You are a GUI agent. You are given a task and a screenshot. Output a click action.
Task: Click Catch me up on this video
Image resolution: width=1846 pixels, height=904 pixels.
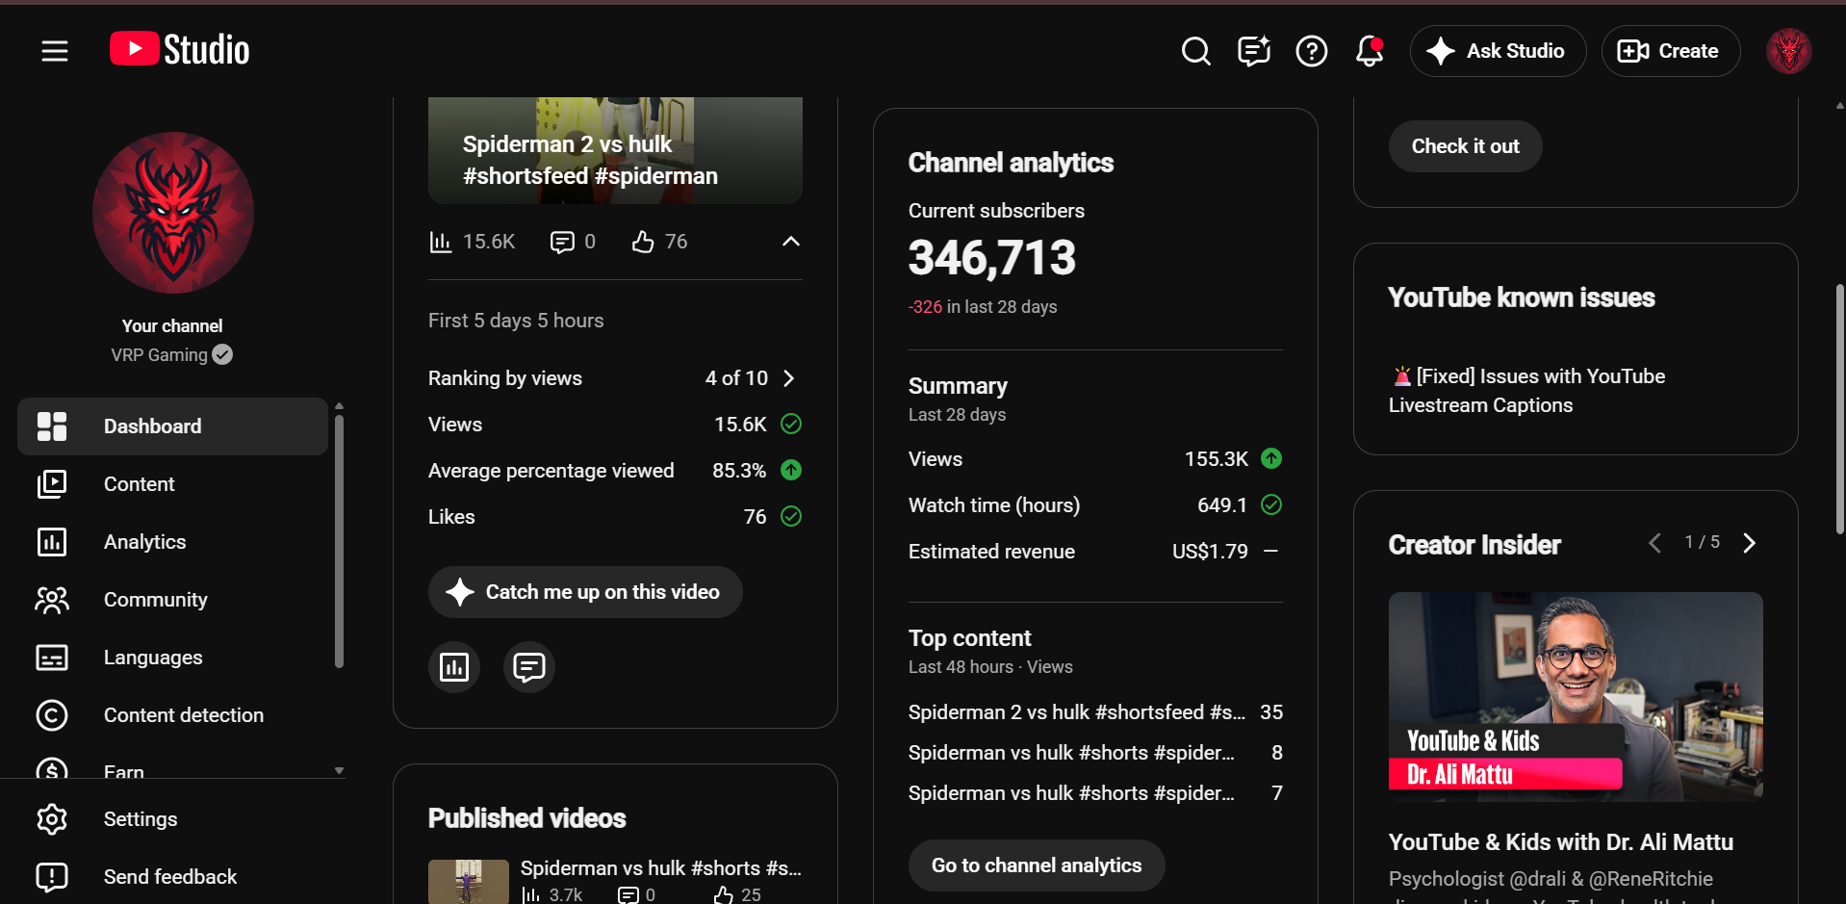585,592
